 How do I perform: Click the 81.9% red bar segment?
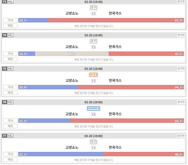pos(116,20)
